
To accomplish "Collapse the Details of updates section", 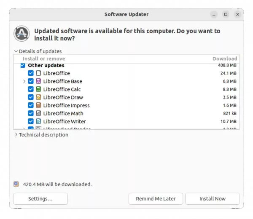I will point(16,51).
